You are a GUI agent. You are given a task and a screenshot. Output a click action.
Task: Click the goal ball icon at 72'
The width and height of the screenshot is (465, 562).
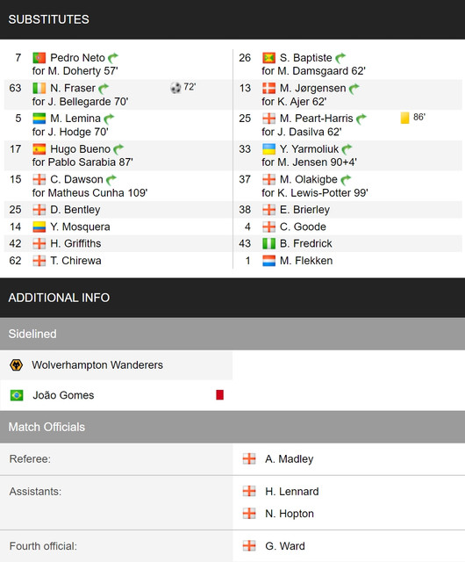175,88
